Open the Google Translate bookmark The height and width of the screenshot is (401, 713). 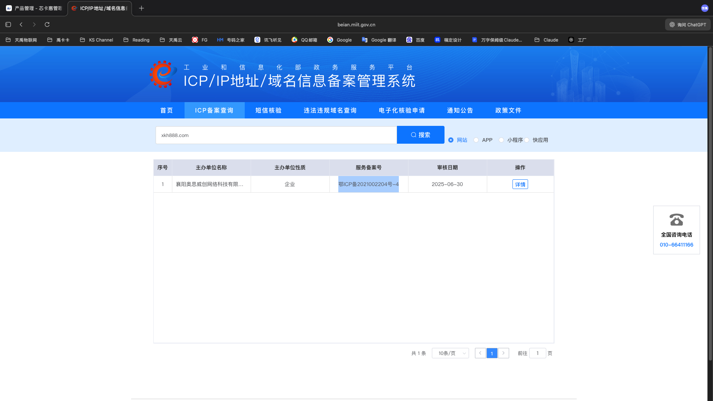pyautogui.click(x=379, y=40)
